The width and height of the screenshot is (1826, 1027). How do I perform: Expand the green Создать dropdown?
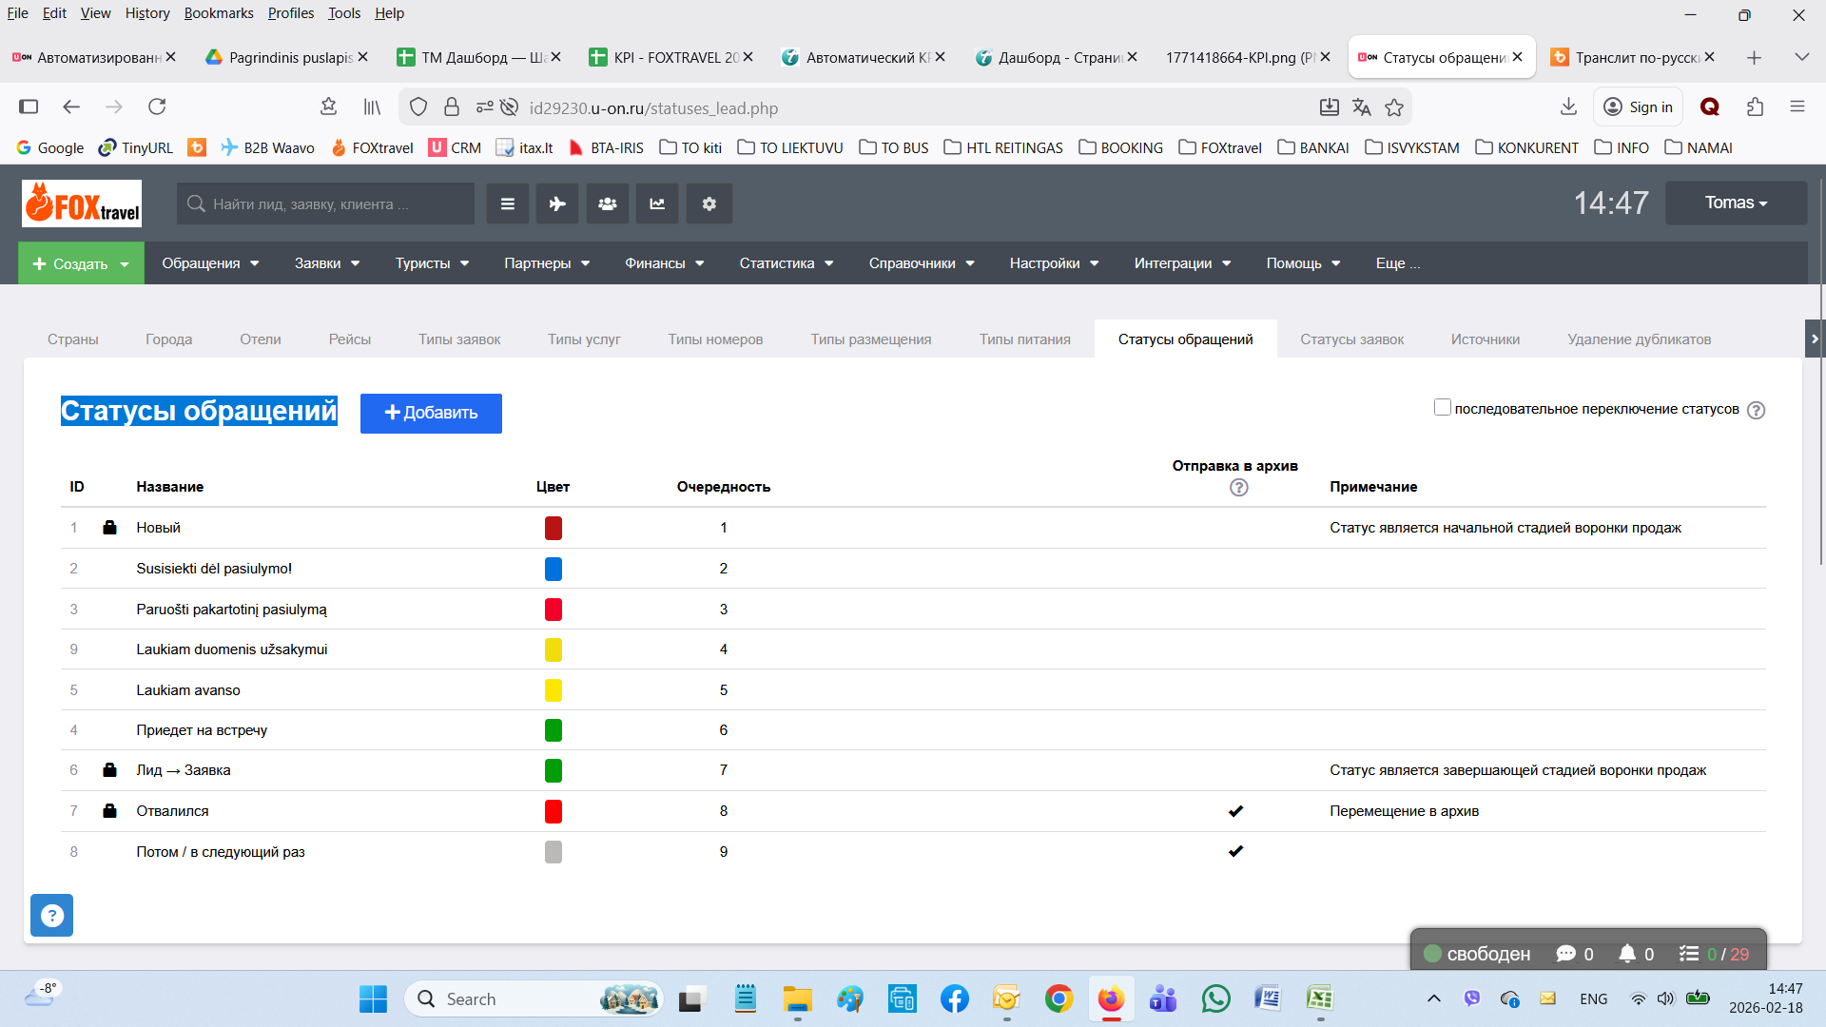pyautogui.click(x=81, y=263)
